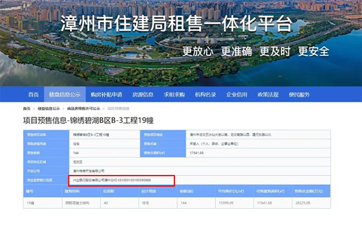The image size is (362, 227).
Task: Switch to the 企业信用 navigation tab
Action: pos(237,94)
